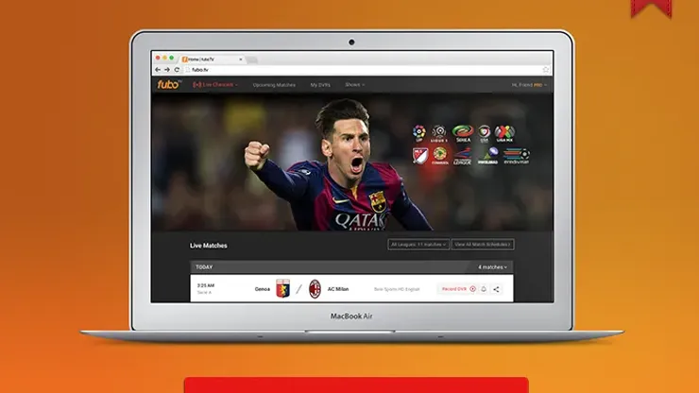Image resolution: width=699 pixels, height=393 pixels.
Task: Click the browser back arrow
Action: coord(158,69)
